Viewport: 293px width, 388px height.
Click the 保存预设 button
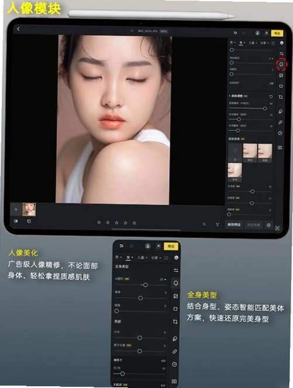(234, 224)
